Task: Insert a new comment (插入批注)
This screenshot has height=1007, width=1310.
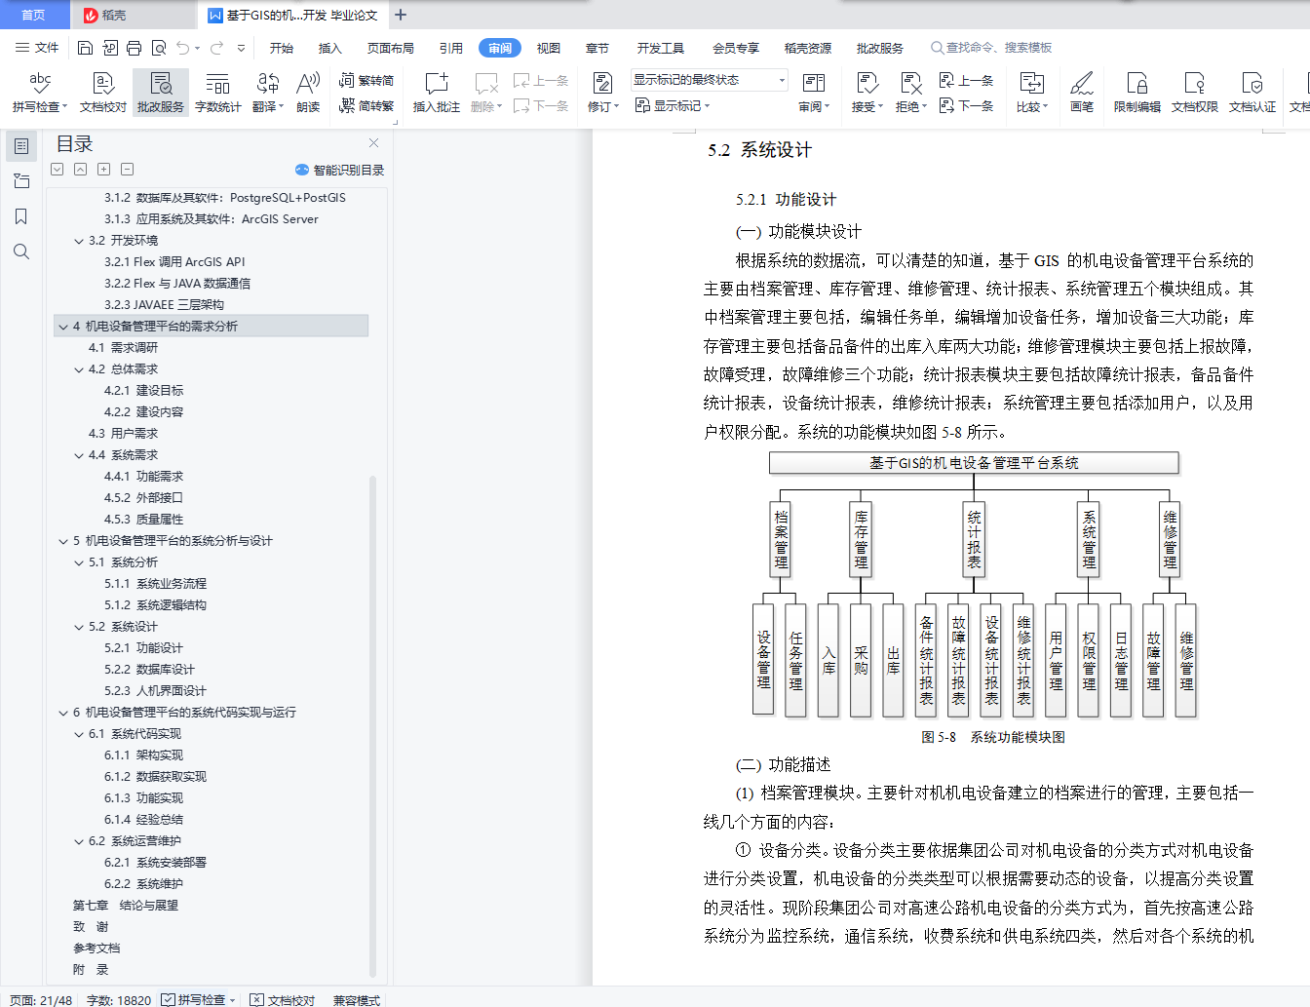Action: point(436,93)
